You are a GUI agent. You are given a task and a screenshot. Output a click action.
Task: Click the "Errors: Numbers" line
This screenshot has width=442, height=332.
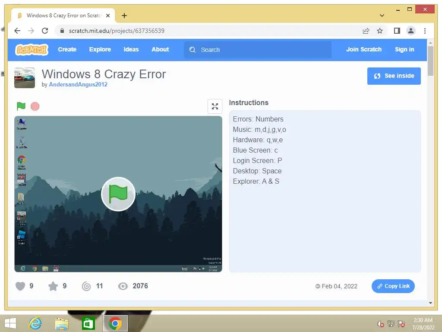[x=258, y=119]
